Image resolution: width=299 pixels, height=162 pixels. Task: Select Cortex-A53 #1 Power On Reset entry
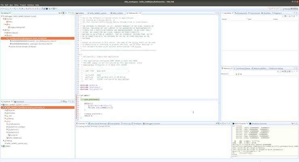24,46
